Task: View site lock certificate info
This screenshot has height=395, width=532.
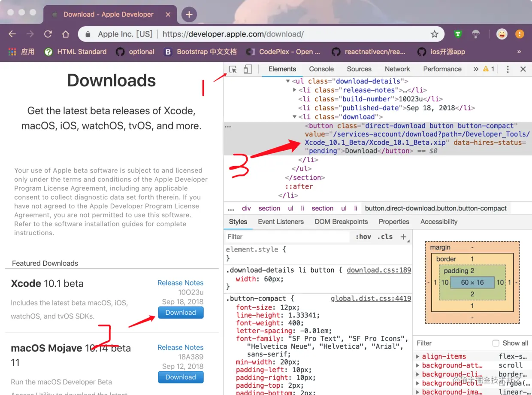Action: [88, 34]
